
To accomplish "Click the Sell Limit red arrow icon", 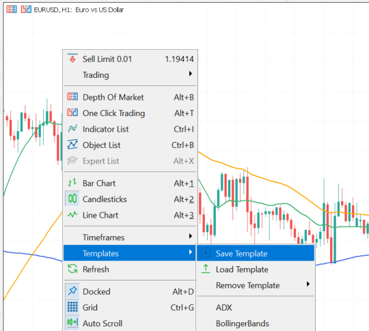I will [72, 58].
